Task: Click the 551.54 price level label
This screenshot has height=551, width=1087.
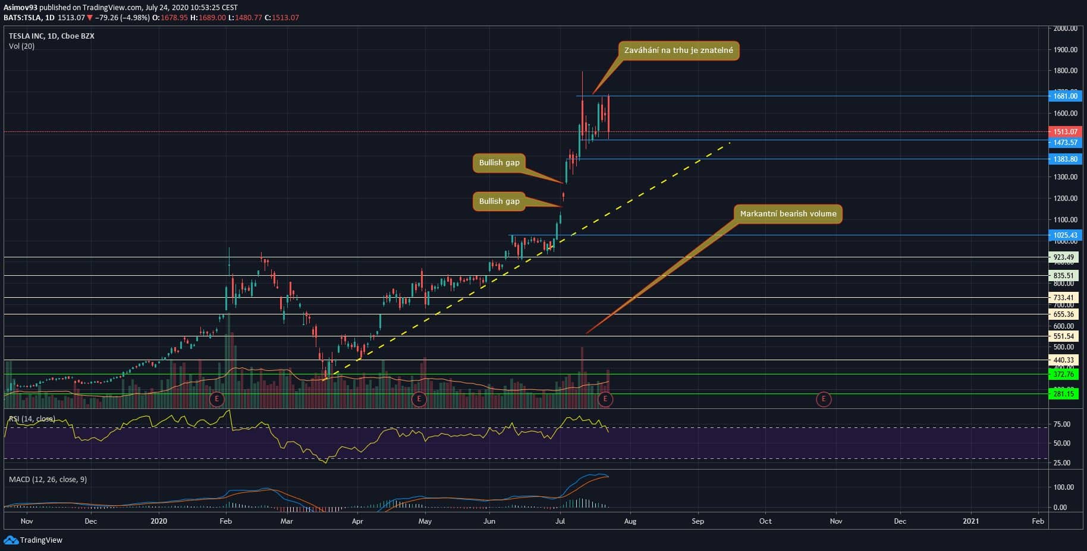Action: tap(1064, 336)
